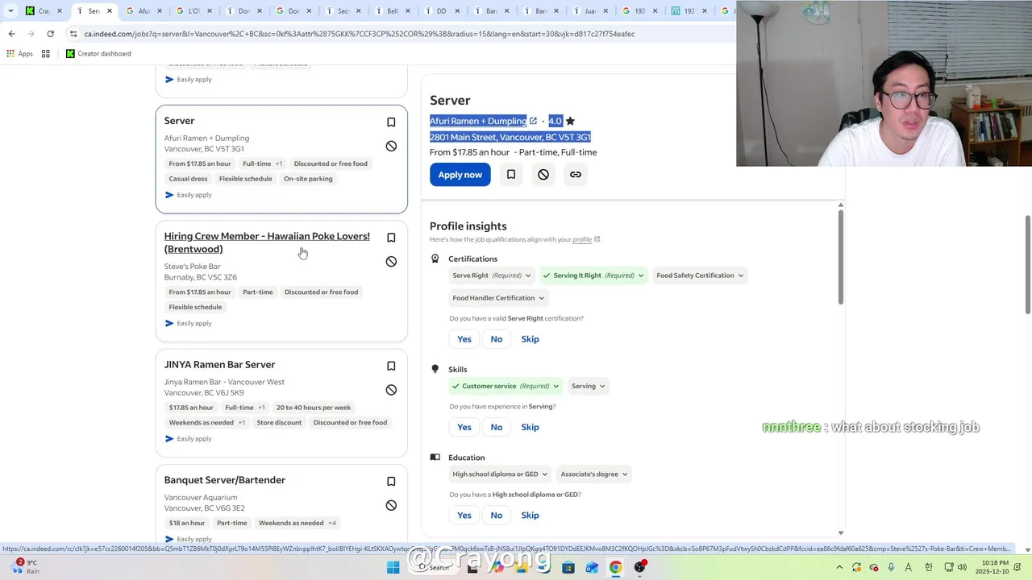Click the job details panel scrollbar thumb
The image size is (1032, 580).
point(840,258)
